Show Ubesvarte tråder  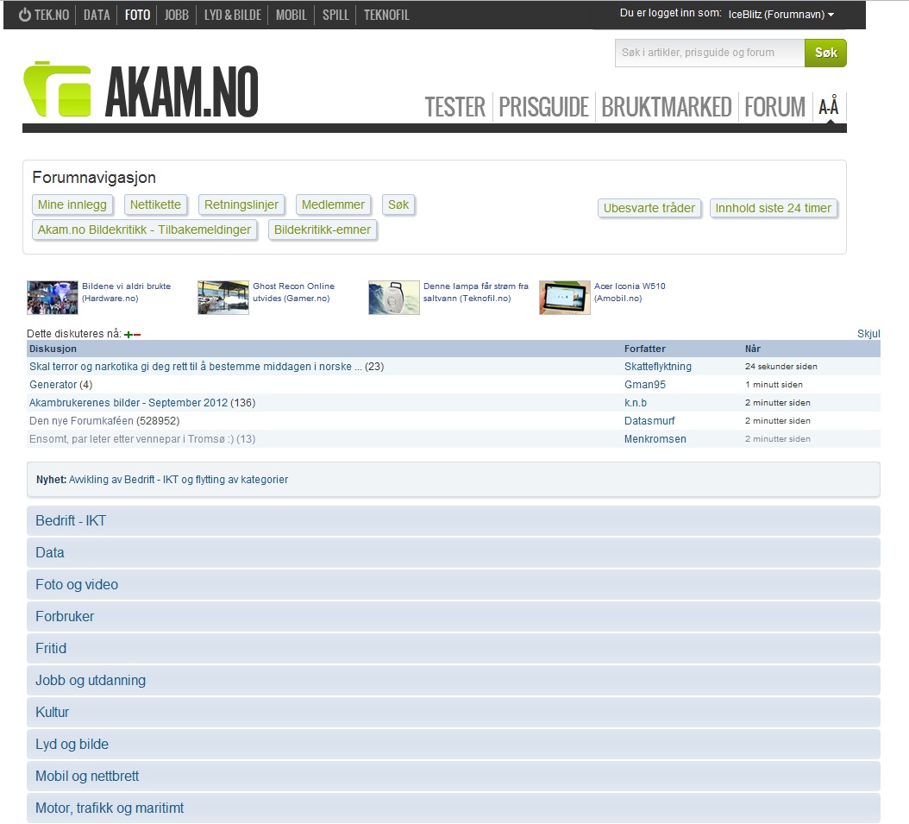pyautogui.click(x=649, y=208)
